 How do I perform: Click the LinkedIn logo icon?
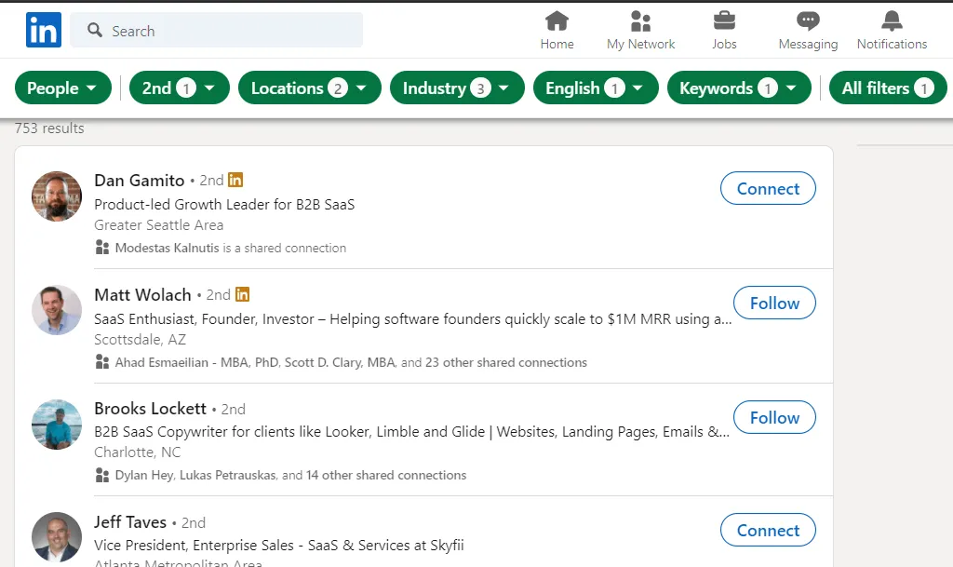[x=44, y=31]
